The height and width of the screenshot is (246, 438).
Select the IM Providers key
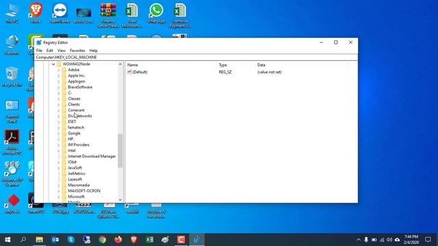click(79, 145)
